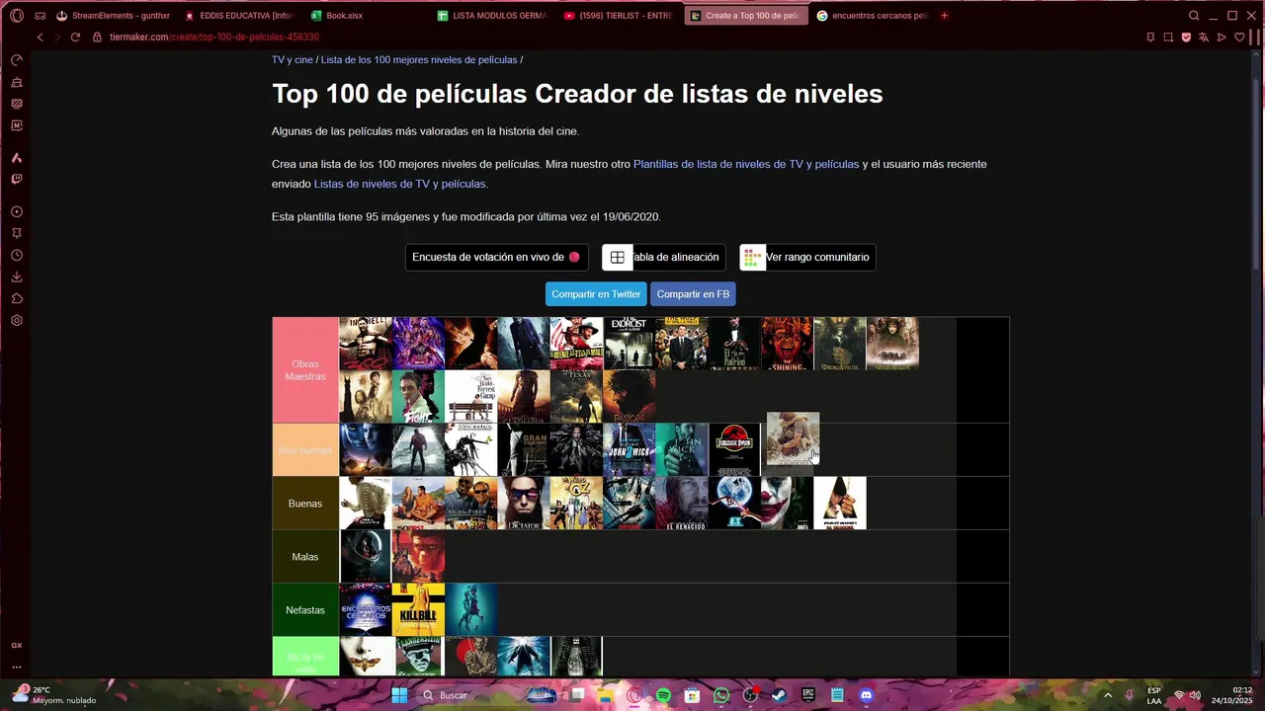Switch to the encuentros cercanos Google tab
The image size is (1265, 711).
point(871,16)
